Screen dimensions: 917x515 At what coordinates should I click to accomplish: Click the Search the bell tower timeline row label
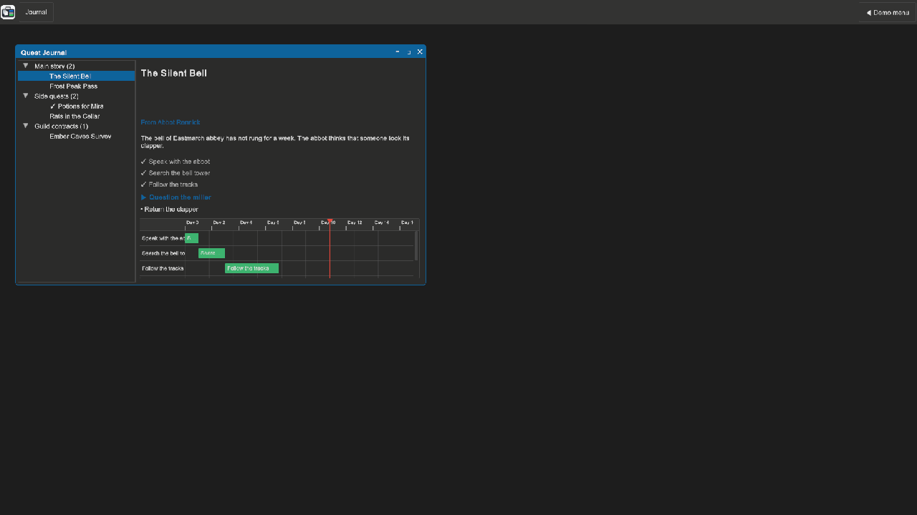tap(163, 253)
